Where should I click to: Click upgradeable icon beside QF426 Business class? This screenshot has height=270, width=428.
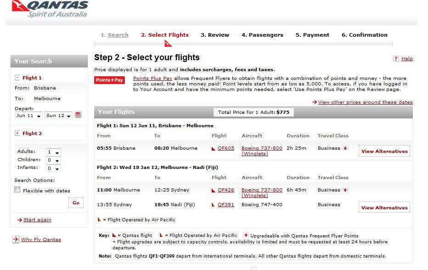[x=345, y=190]
